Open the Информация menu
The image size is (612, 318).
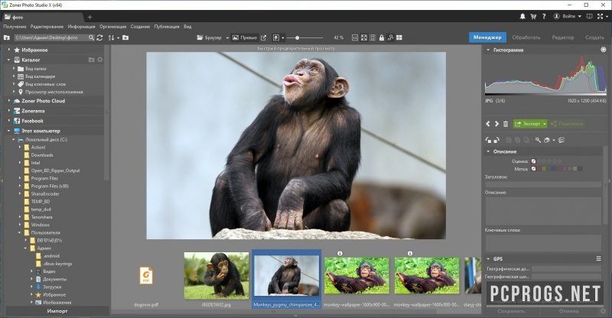(x=81, y=27)
